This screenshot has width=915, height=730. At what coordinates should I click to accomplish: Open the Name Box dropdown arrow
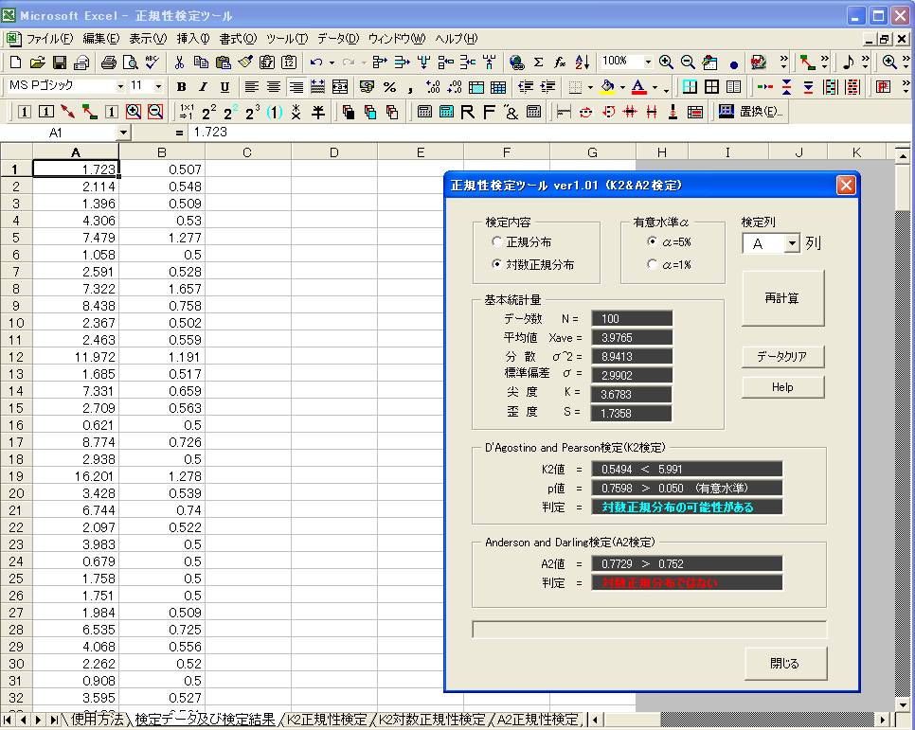point(123,133)
